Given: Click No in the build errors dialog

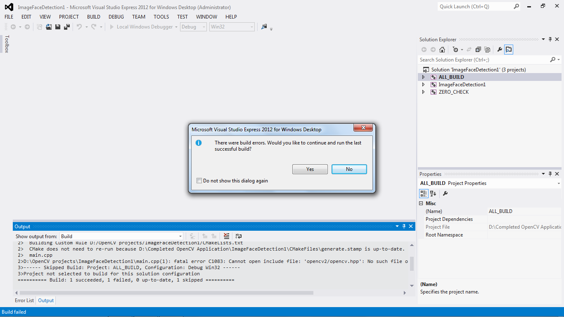Looking at the screenshot, I should coord(349,169).
